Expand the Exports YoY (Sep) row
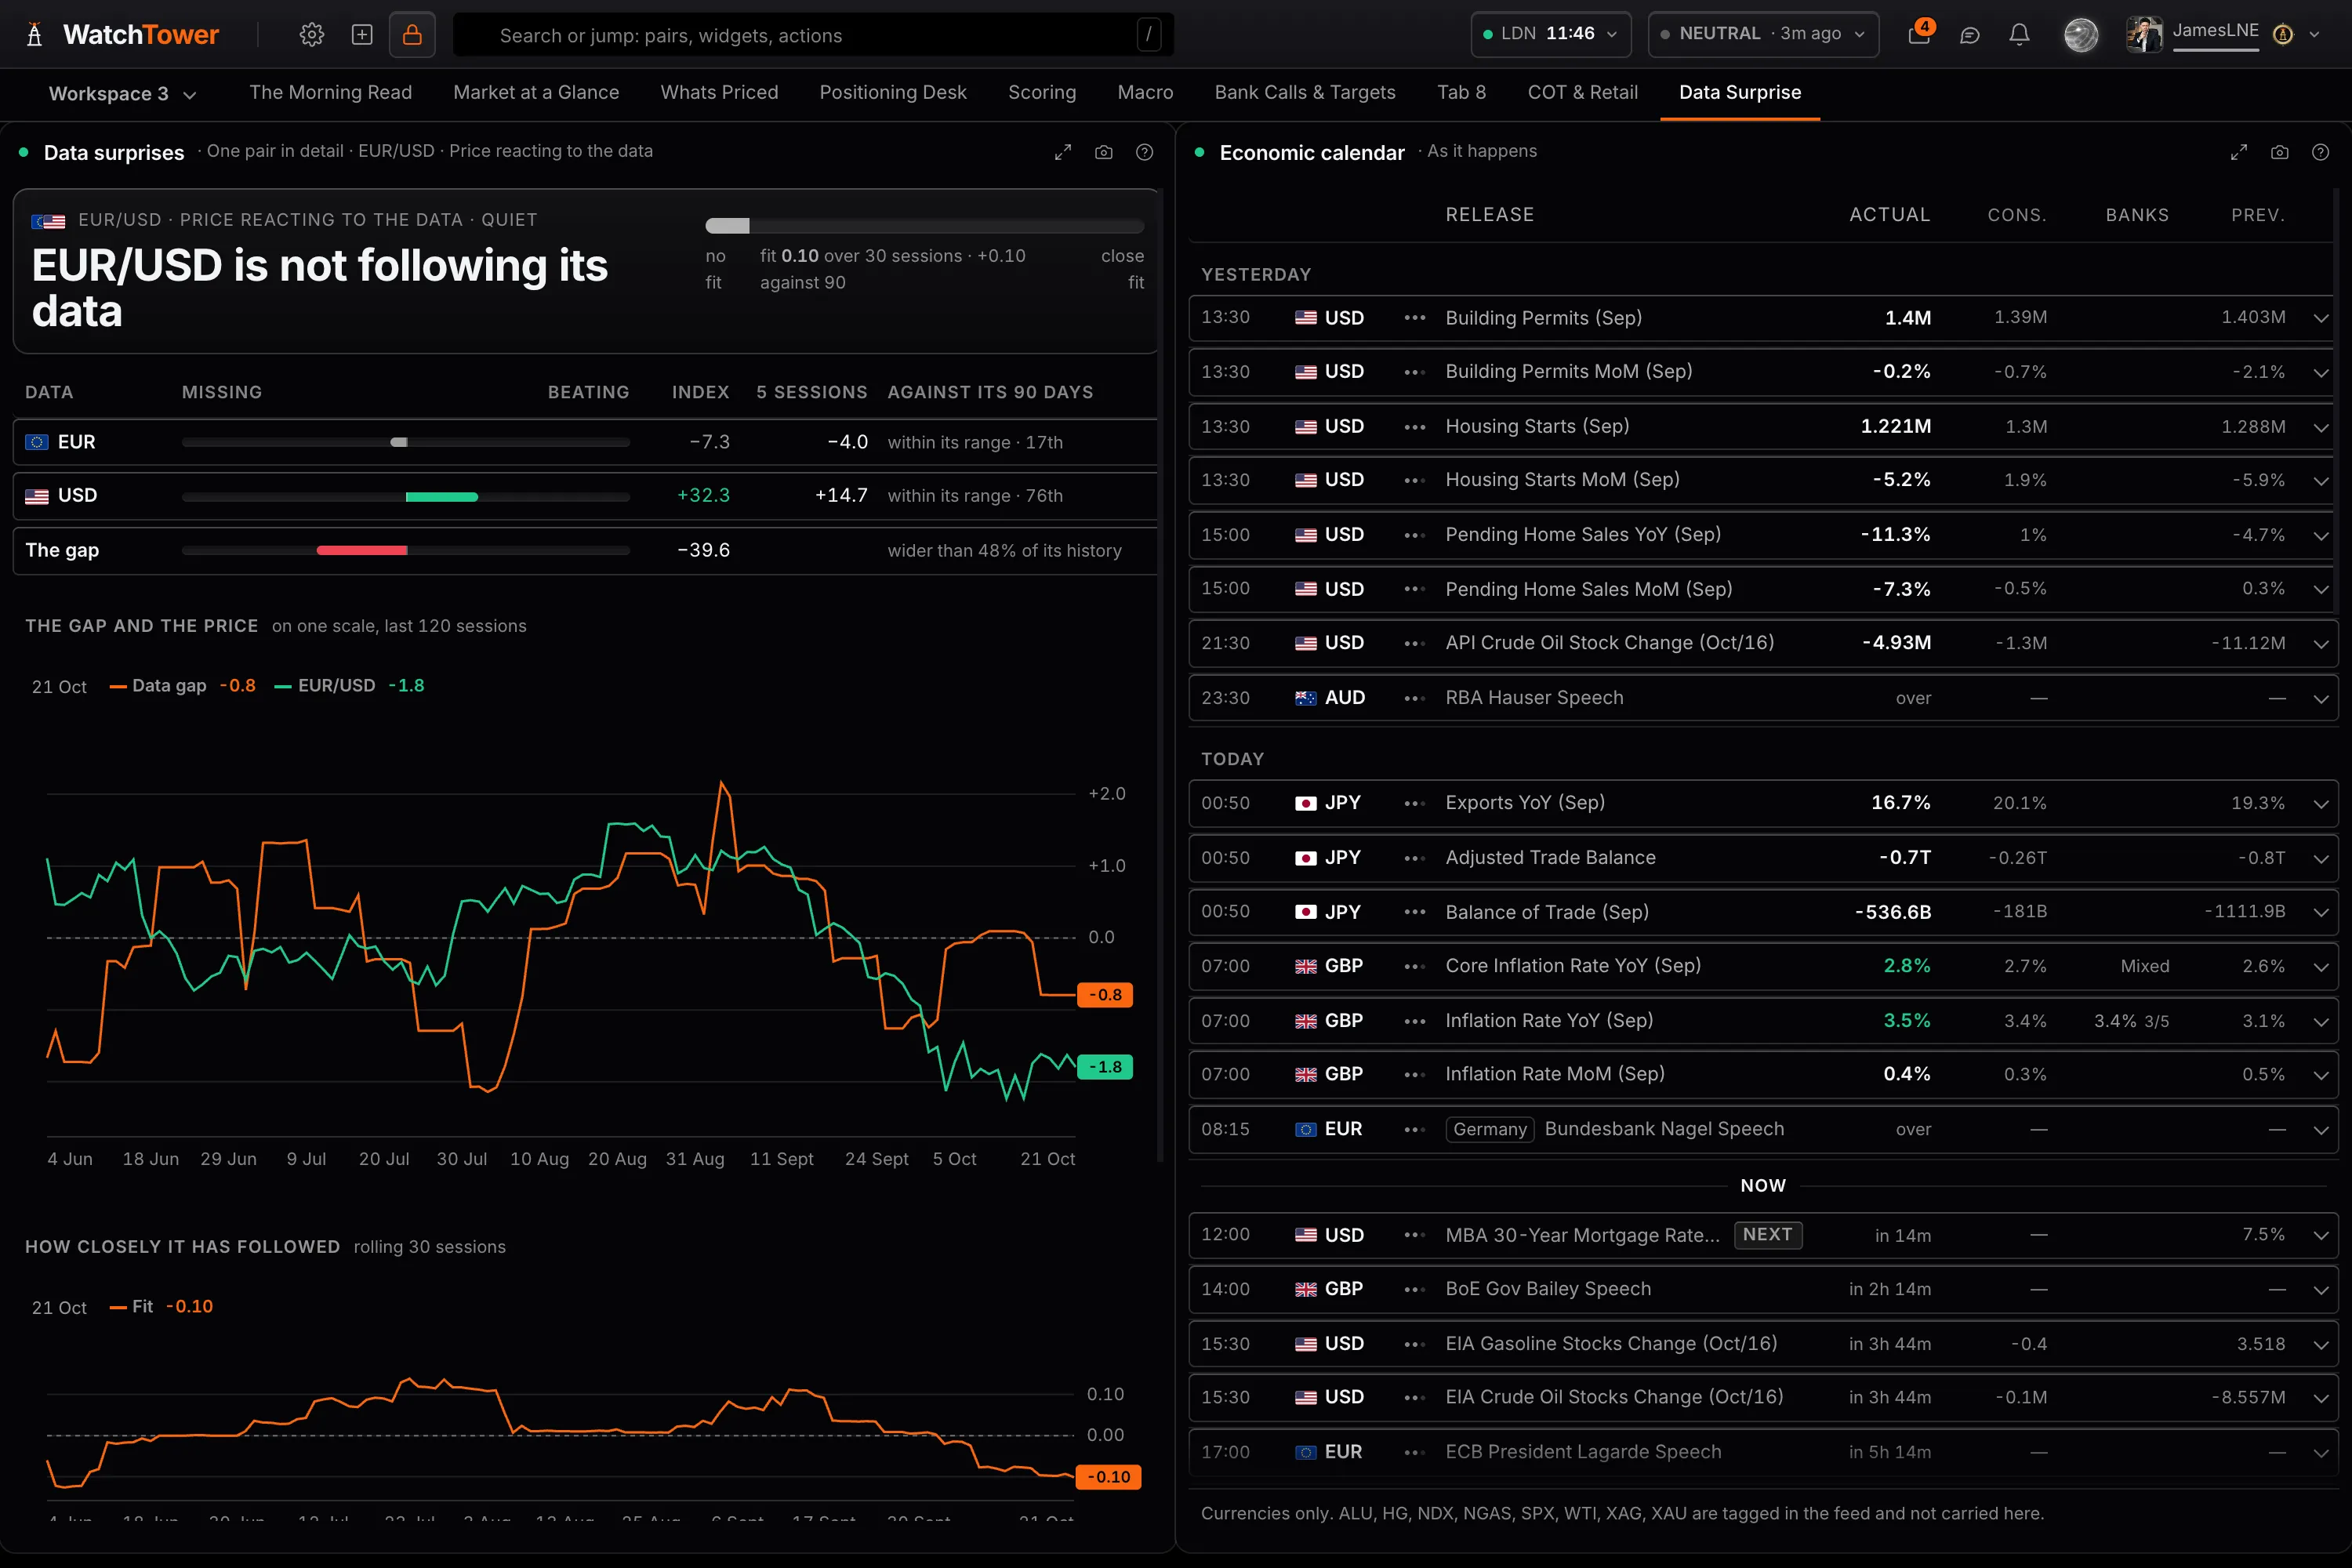Screen dimensions: 2352x1568 coord(2321,804)
